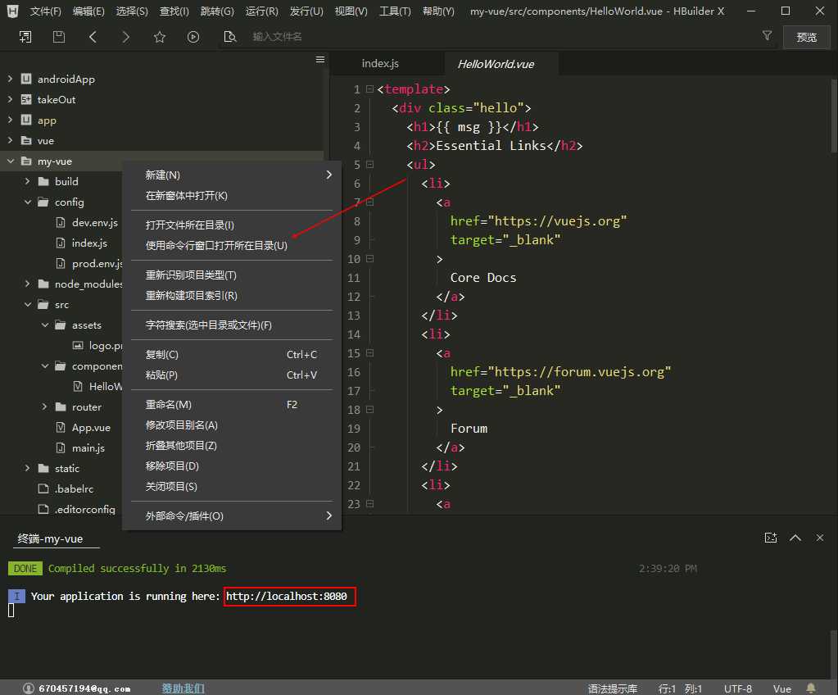Click the star bookmark toolbar icon

pyautogui.click(x=159, y=36)
